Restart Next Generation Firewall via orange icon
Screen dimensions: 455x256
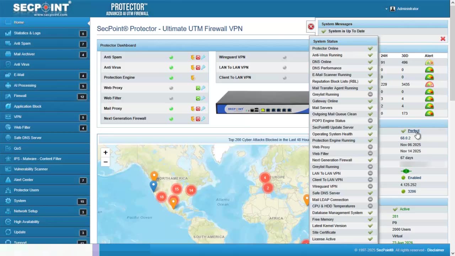pyautogui.click(x=193, y=119)
